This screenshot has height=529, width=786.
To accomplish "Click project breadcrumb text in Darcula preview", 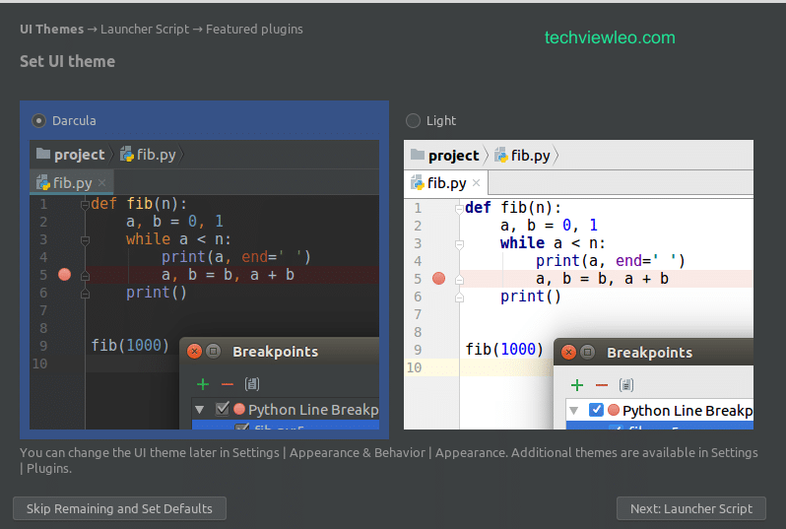I will [79, 155].
